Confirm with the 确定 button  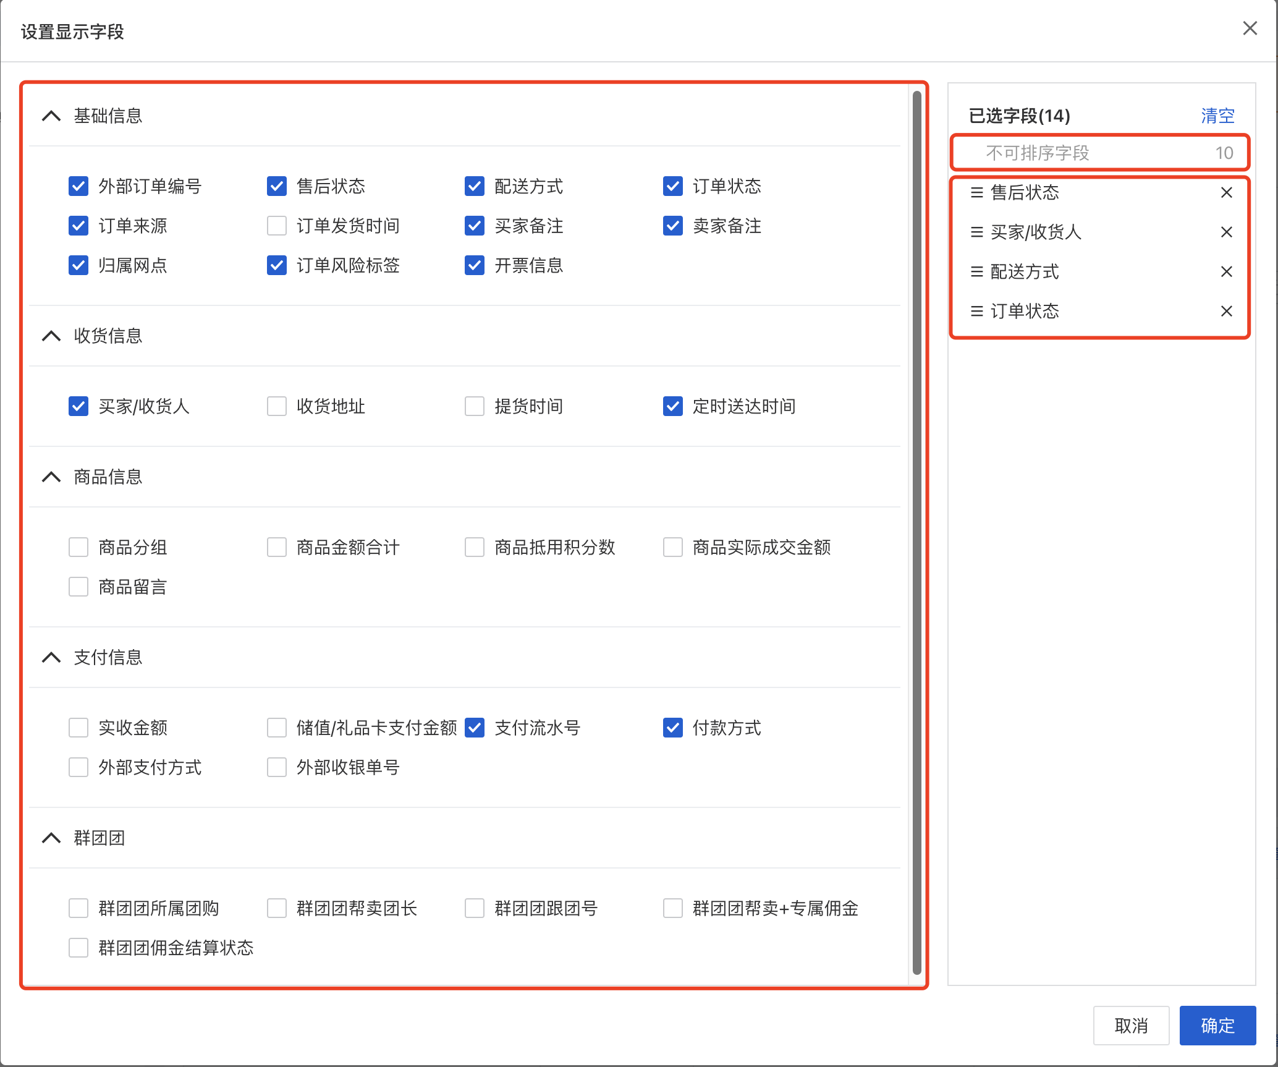point(1217,1026)
